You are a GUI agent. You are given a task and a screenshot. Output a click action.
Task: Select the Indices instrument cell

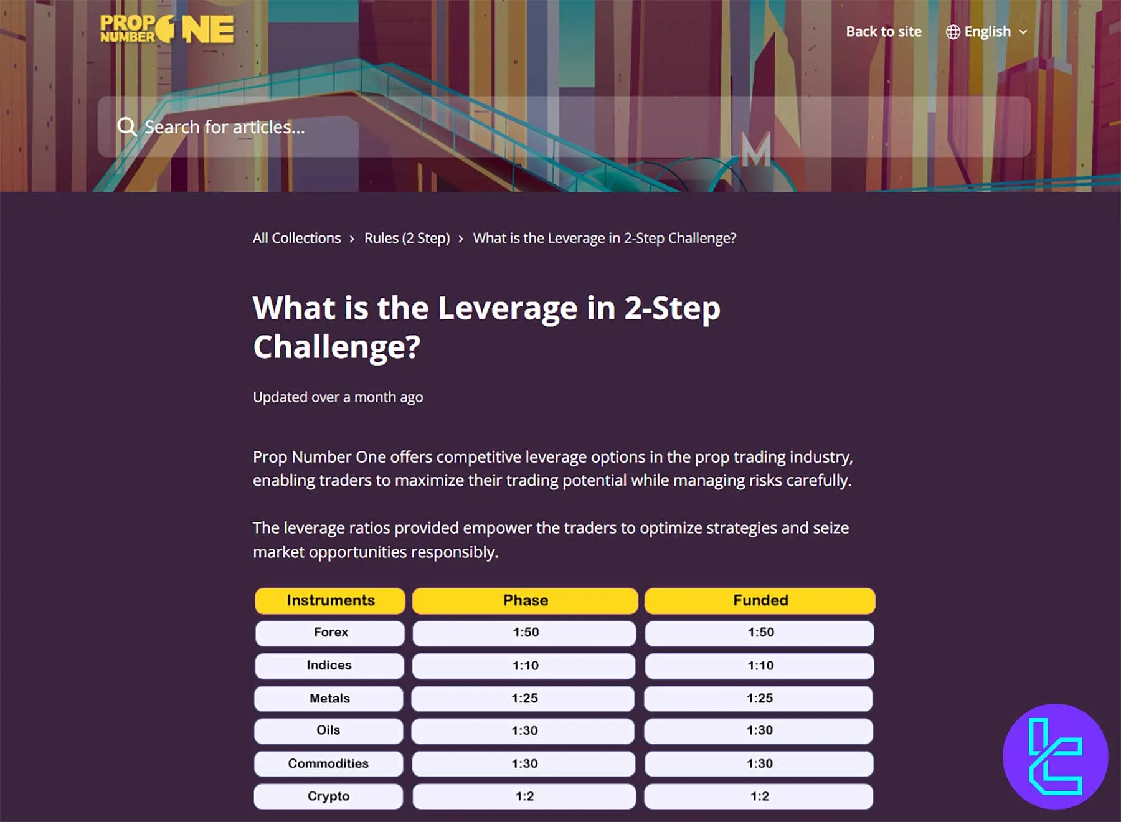(x=329, y=666)
